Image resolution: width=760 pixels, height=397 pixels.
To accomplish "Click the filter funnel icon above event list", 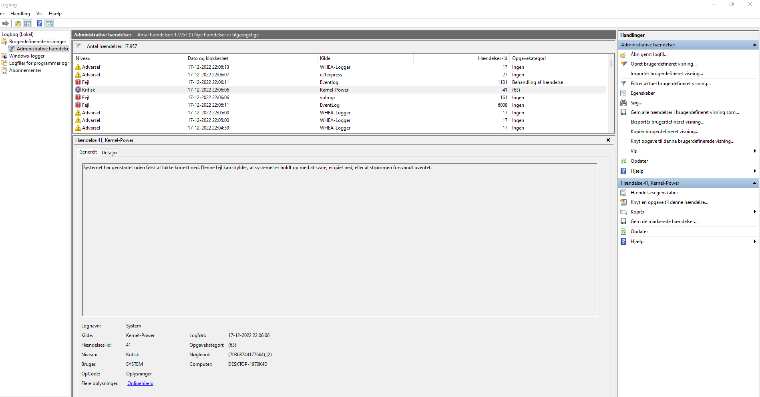I will 78,46.
